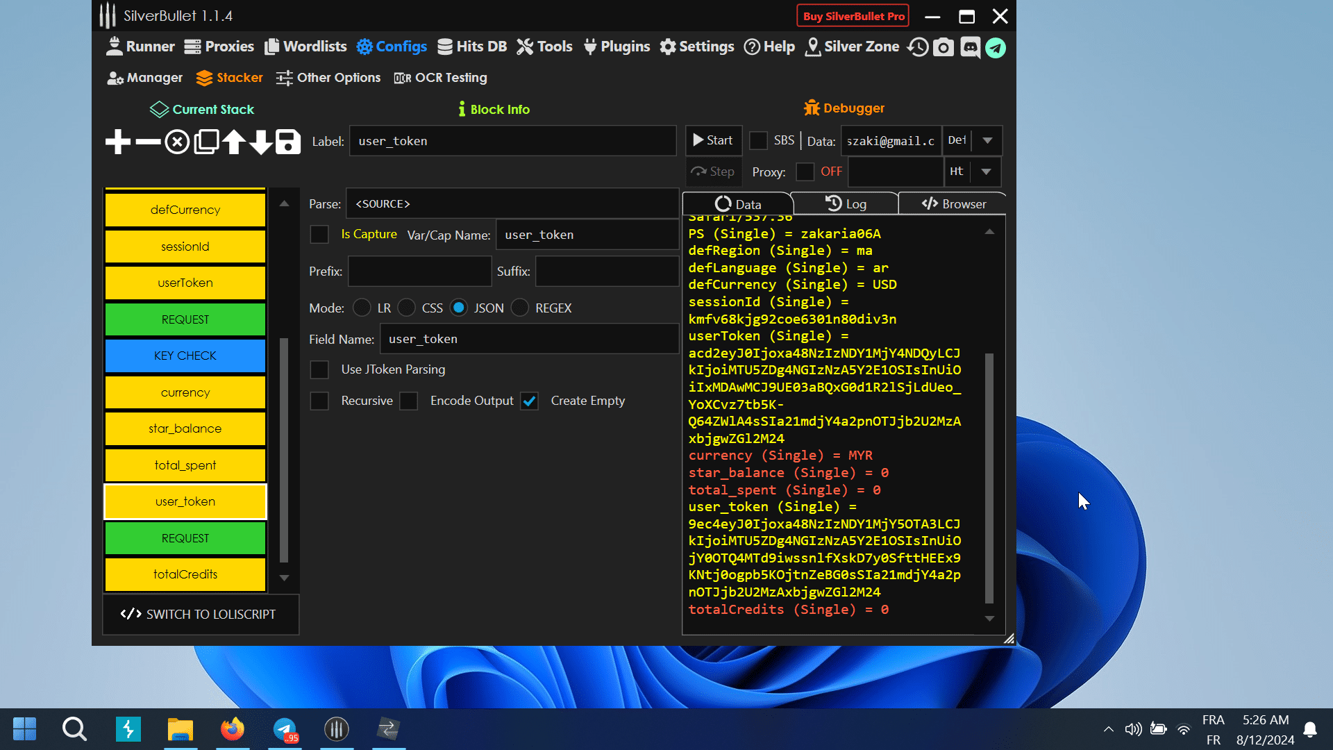
Task: Click SWITCH TO LOLISCRIPT button
Action: point(200,614)
